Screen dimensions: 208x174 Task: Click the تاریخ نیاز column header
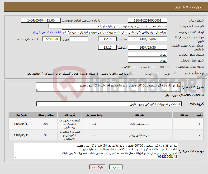21,115
